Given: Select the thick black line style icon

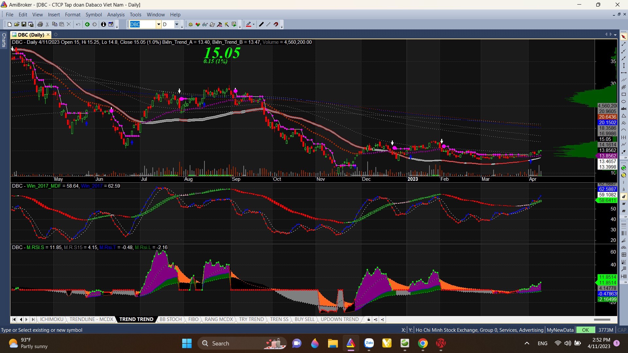Looking at the screenshot, I should [261, 25].
